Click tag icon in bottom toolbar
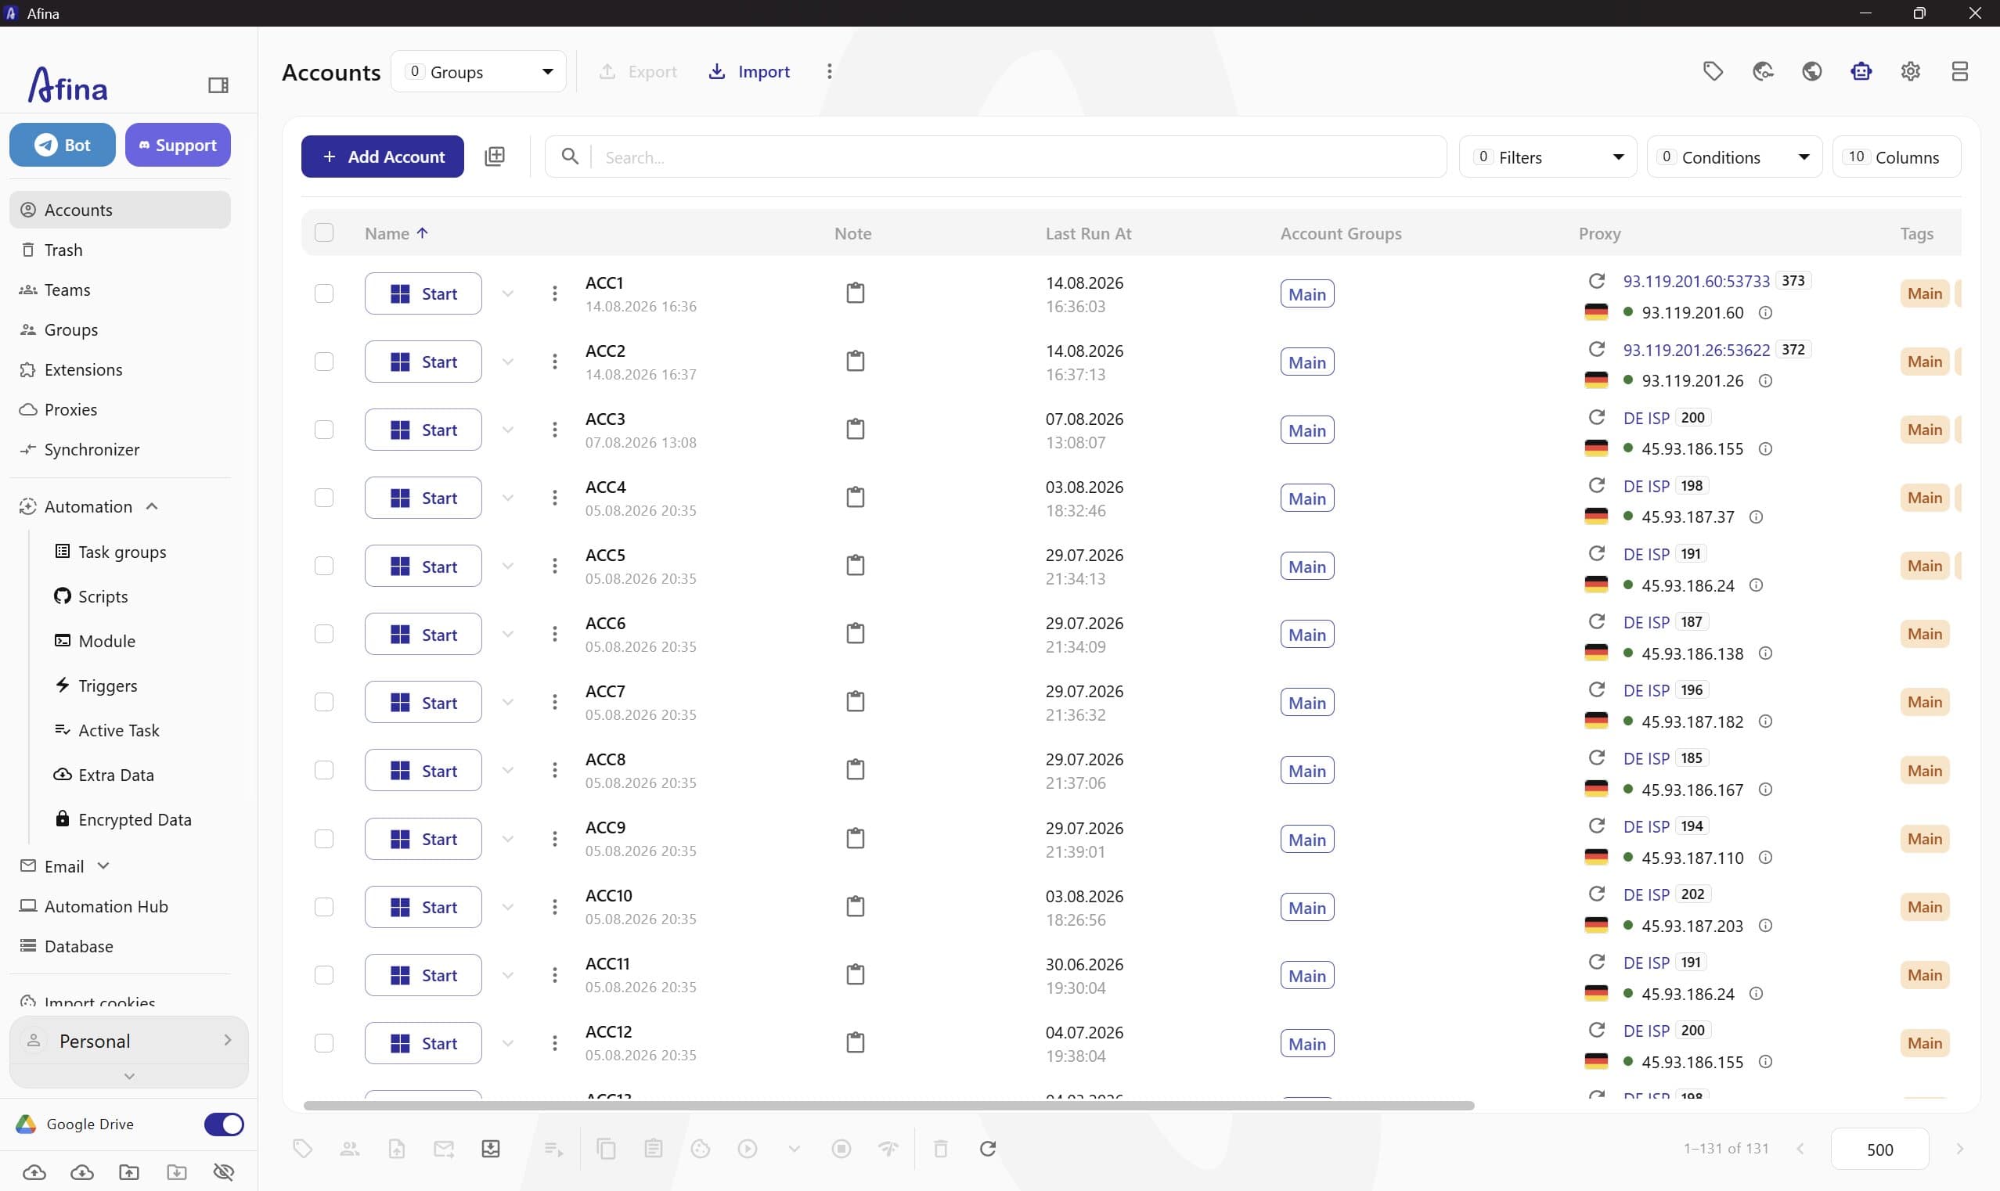This screenshot has height=1191, width=2000. tap(303, 1149)
